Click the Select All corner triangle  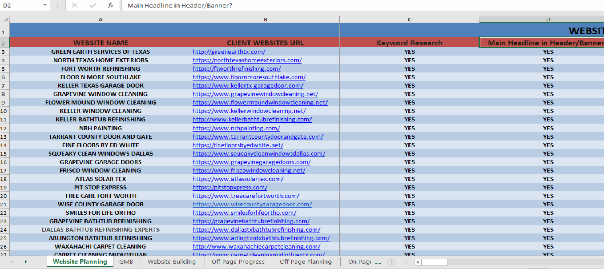point(5,19)
